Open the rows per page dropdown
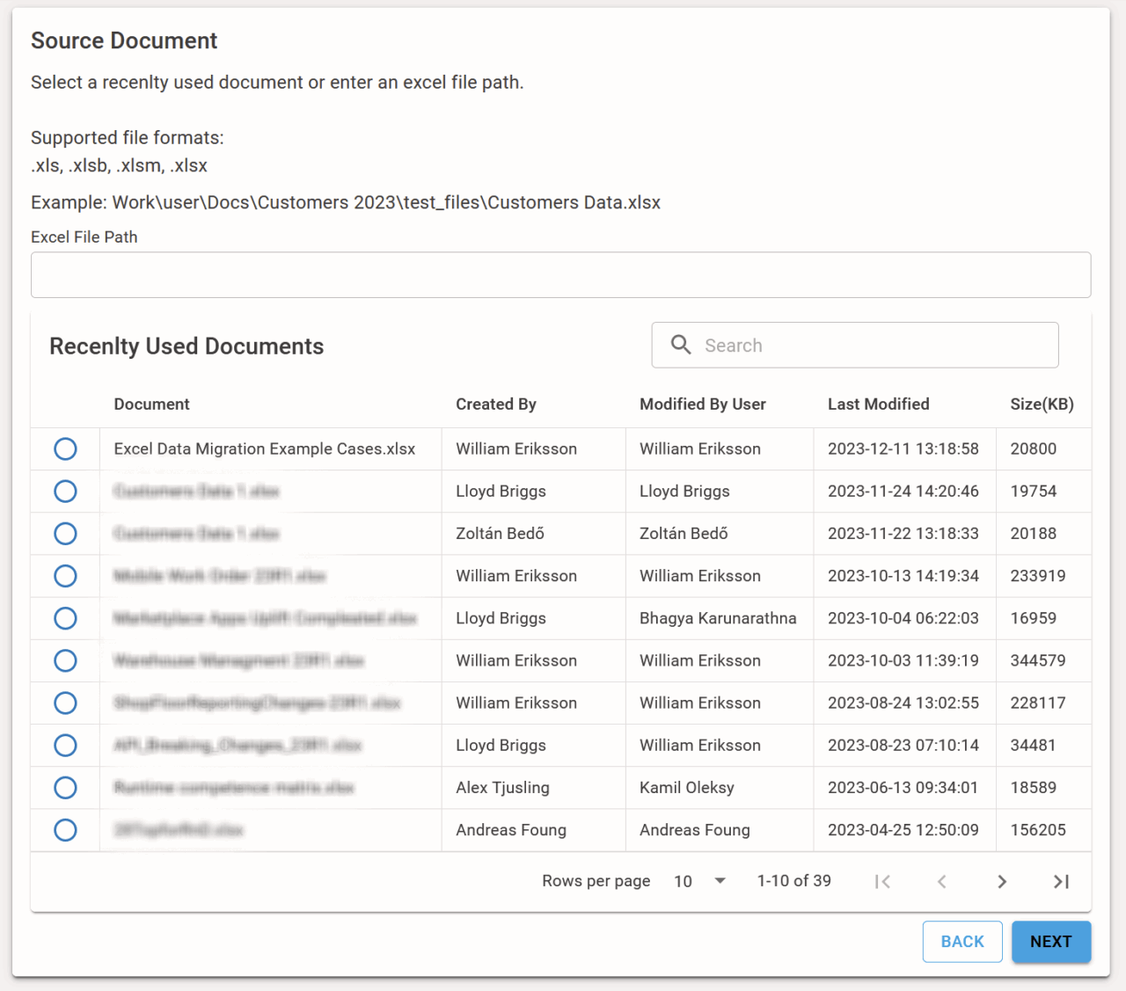This screenshot has height=991, width=1126. [720, 881]
